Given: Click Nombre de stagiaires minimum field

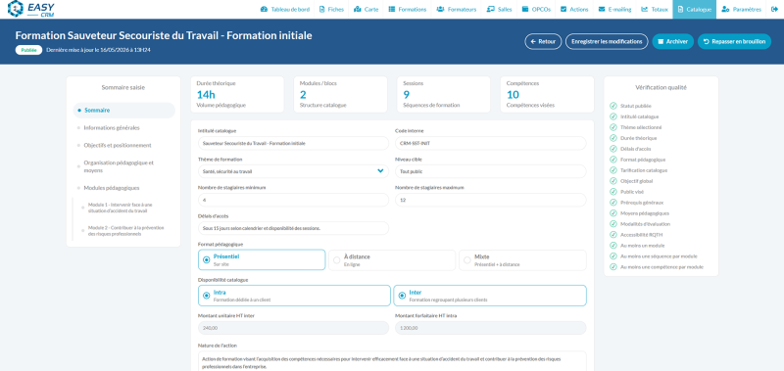Looking at the screenshot, I should (x=293, y=200).
